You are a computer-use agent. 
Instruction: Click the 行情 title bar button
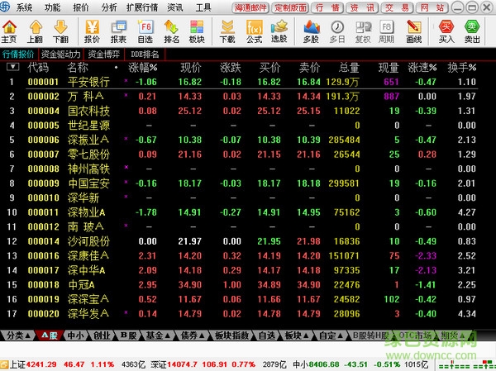pyautogui.click(x=327, y=7)
